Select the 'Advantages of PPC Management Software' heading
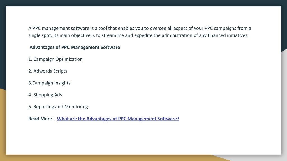 pos(75,47)
